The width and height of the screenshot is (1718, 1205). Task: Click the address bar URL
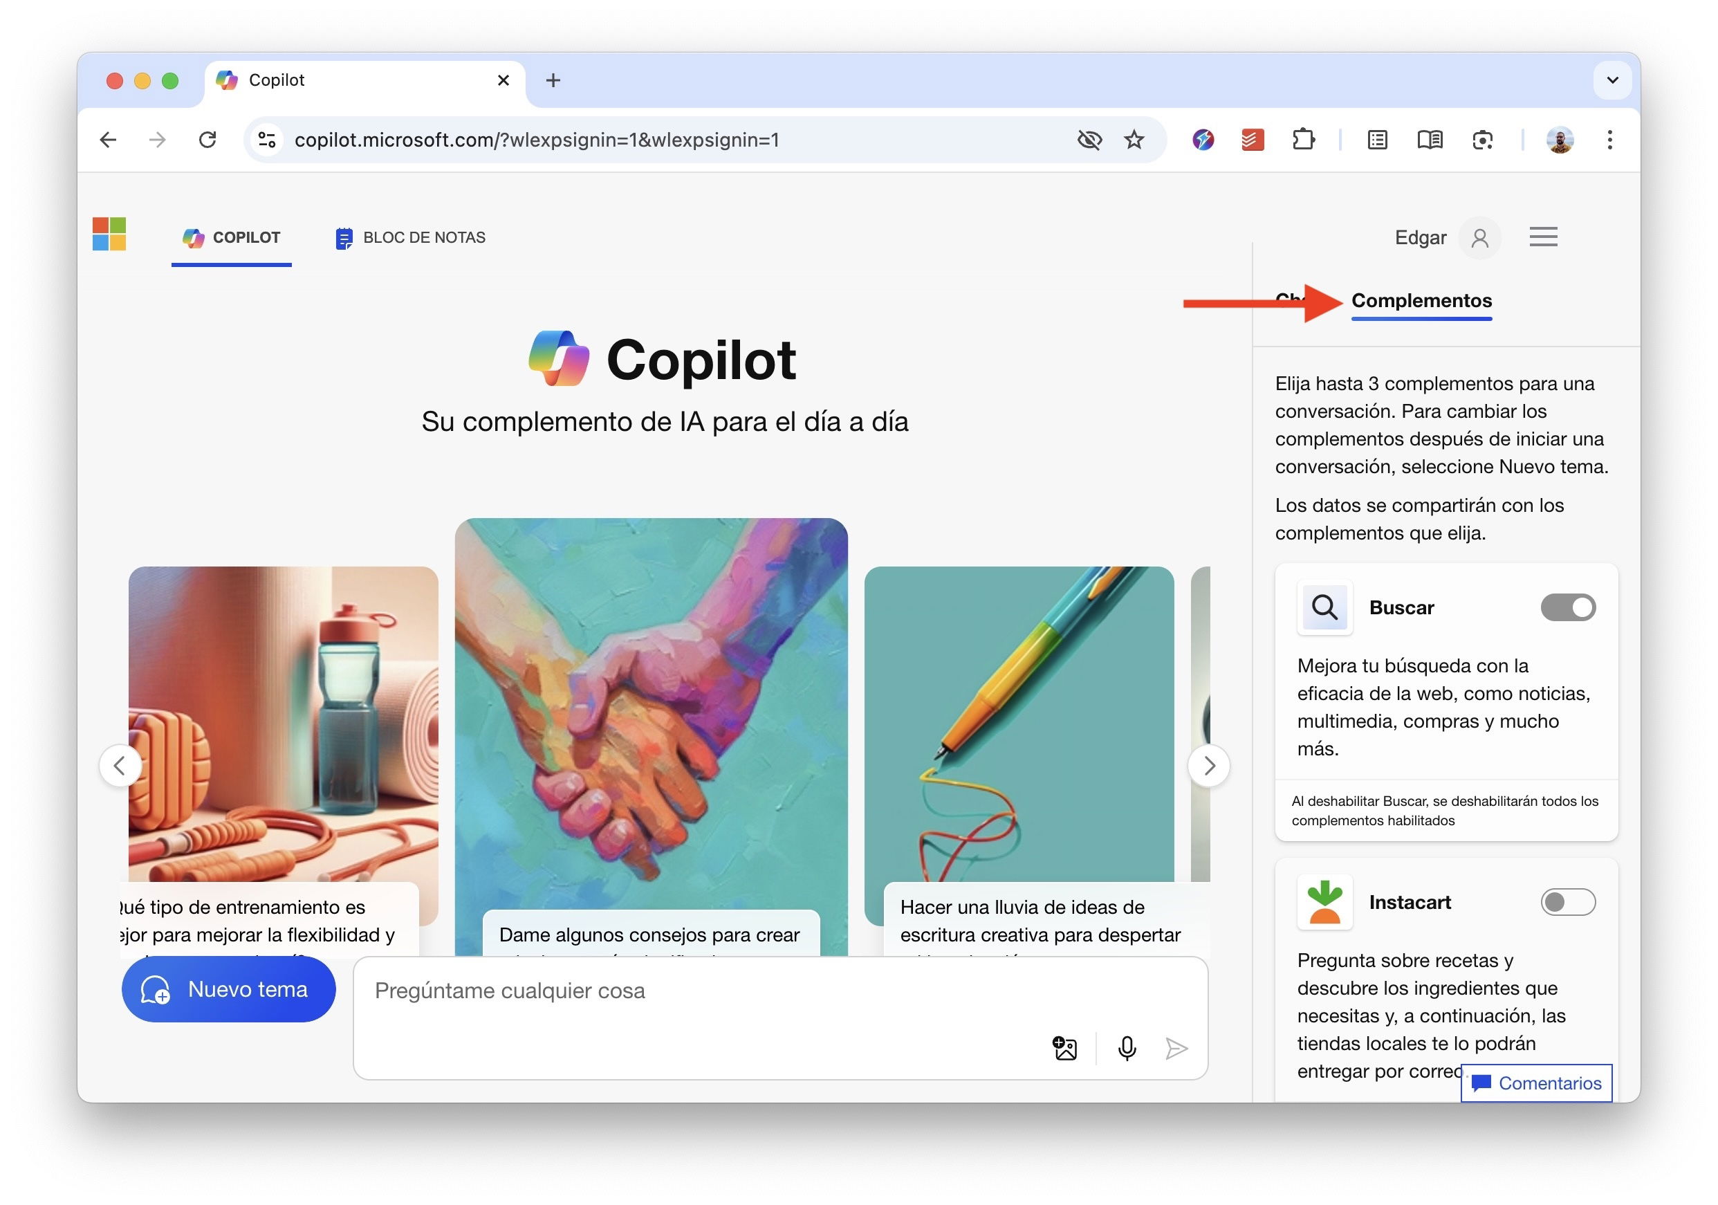[x=537, y=140]
